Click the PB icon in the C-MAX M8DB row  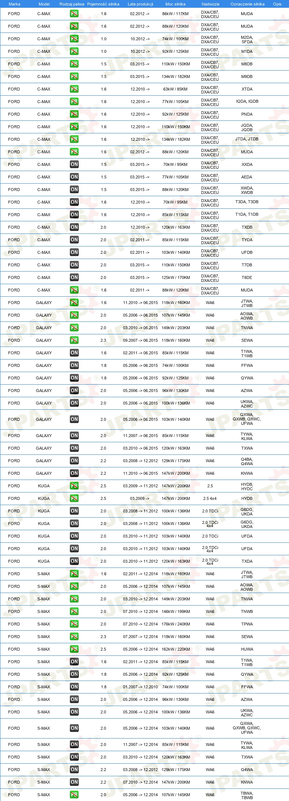coord(74,64)
